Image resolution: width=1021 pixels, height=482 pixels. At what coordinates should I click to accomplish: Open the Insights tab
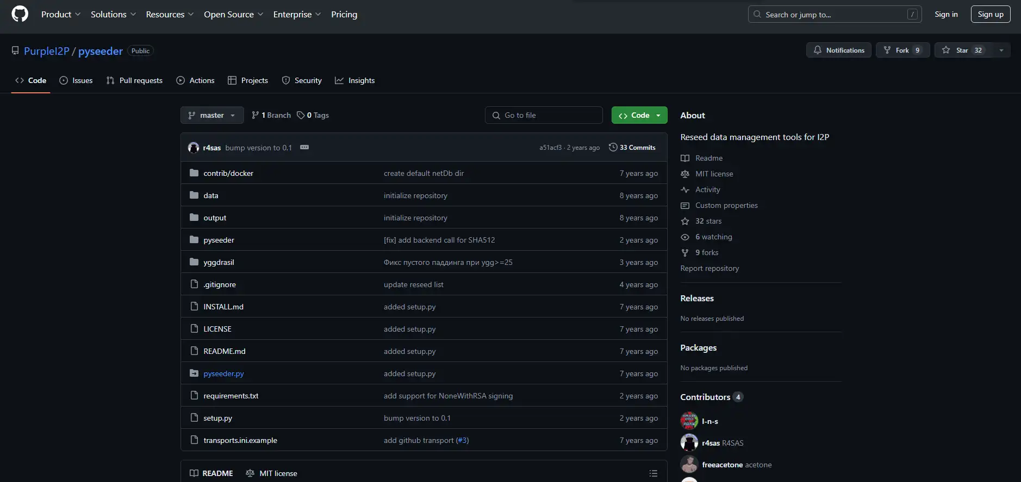click(x=355, y=80)
